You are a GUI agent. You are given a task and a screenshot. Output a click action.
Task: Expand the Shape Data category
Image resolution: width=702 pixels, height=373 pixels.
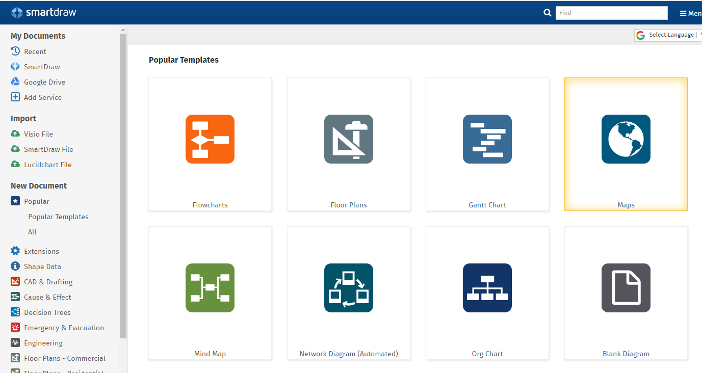click(x=42, y=267)
